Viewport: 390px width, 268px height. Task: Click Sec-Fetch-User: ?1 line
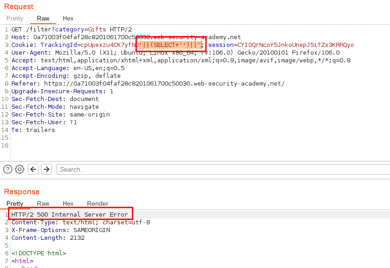[x=44, y=122]
